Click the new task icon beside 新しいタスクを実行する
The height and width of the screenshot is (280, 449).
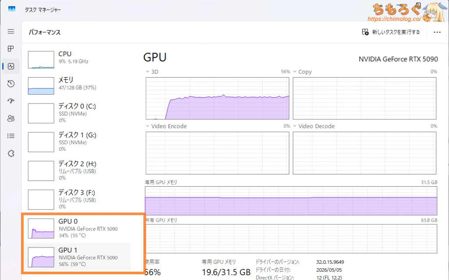365,32
